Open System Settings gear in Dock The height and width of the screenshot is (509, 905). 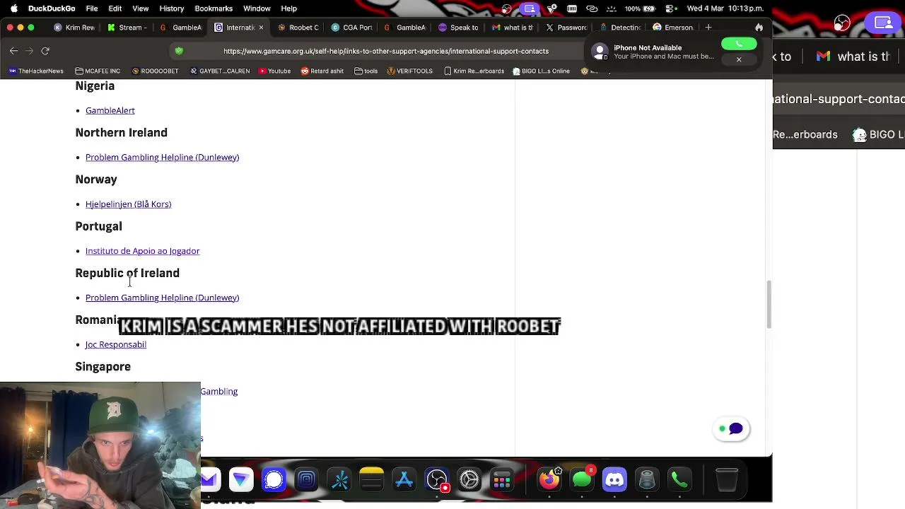tap(469, 480)
